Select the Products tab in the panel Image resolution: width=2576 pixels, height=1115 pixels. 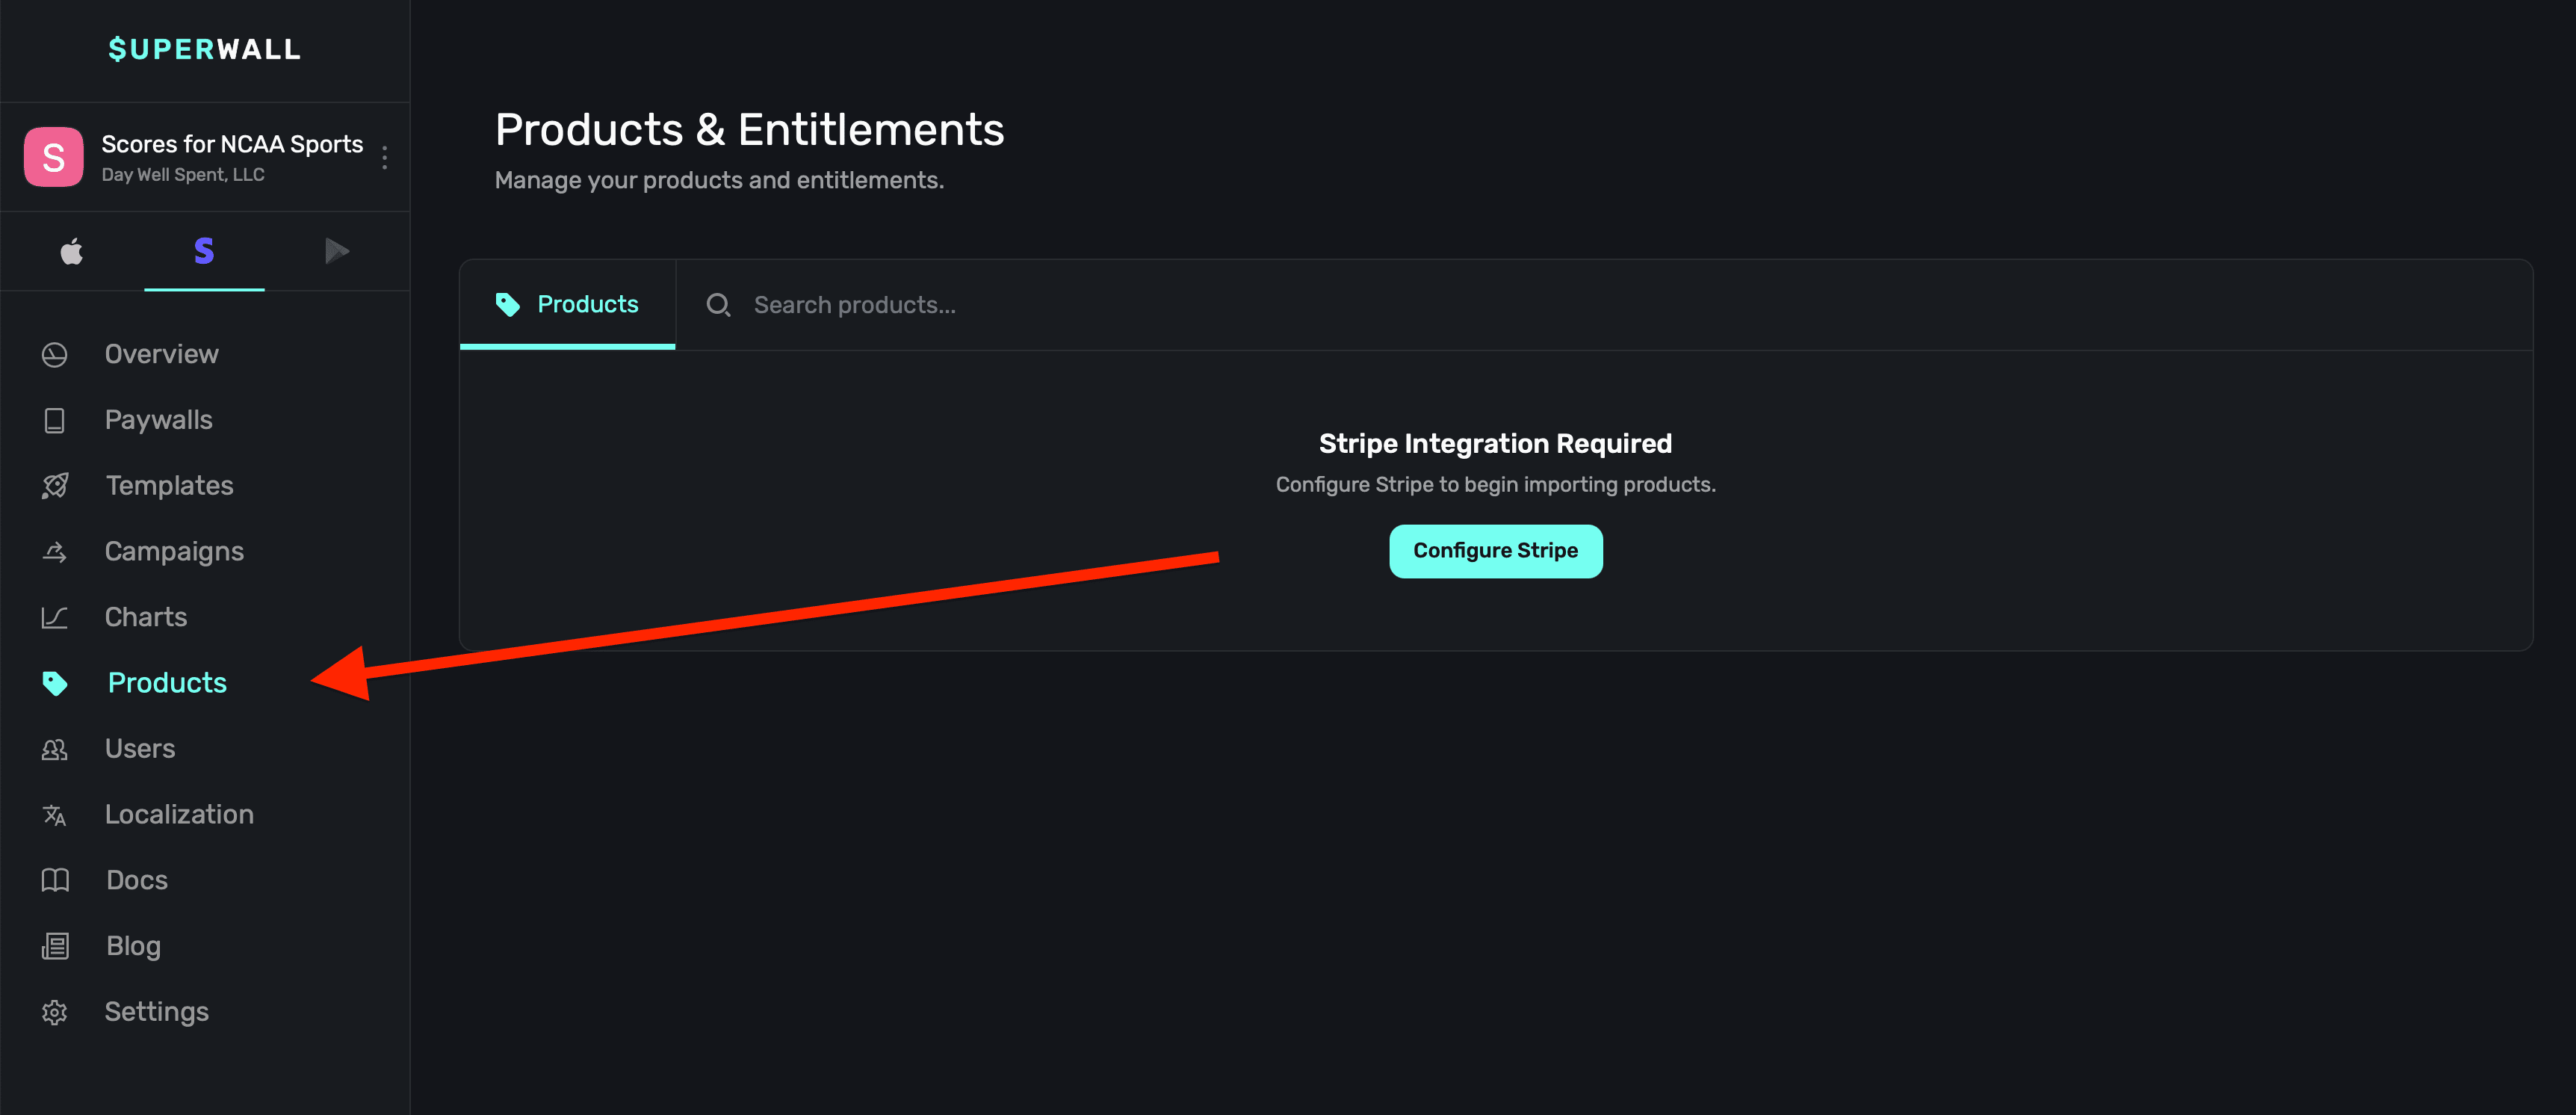tap(568, 305)
